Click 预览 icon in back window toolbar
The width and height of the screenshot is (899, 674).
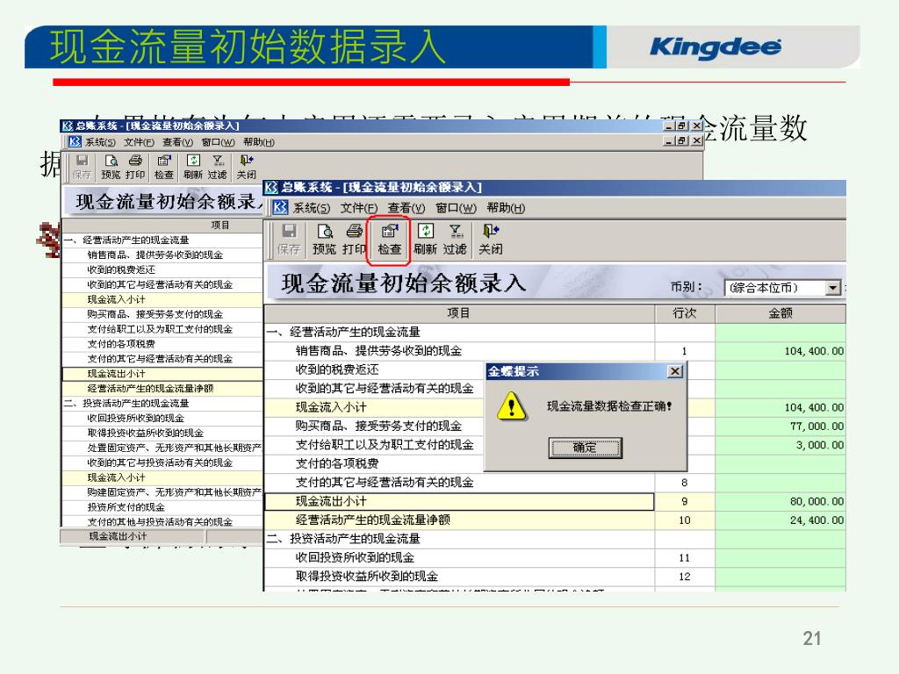pyautogui.click(x=111, y=167)
